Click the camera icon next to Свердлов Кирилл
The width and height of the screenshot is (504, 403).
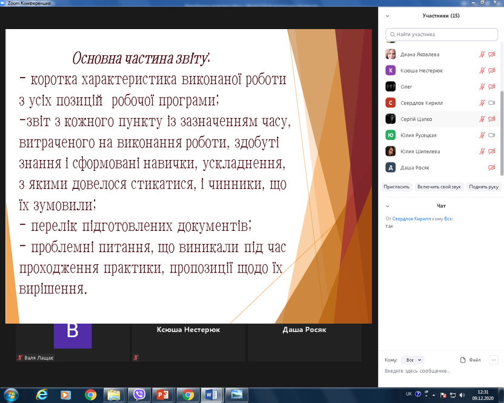pos(491,102)
